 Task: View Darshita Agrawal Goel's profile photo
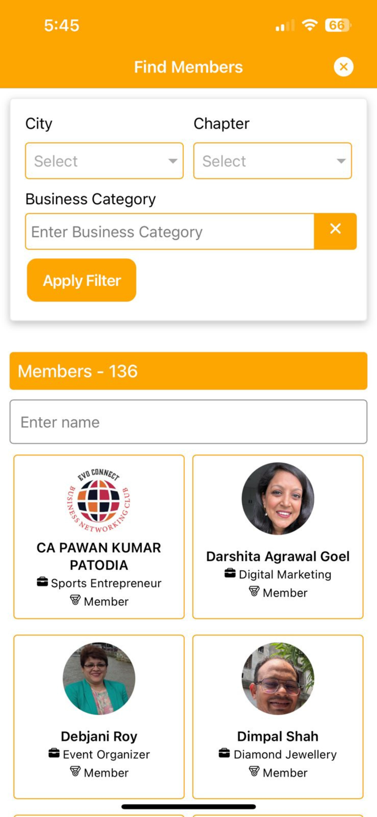coord(278,498)
